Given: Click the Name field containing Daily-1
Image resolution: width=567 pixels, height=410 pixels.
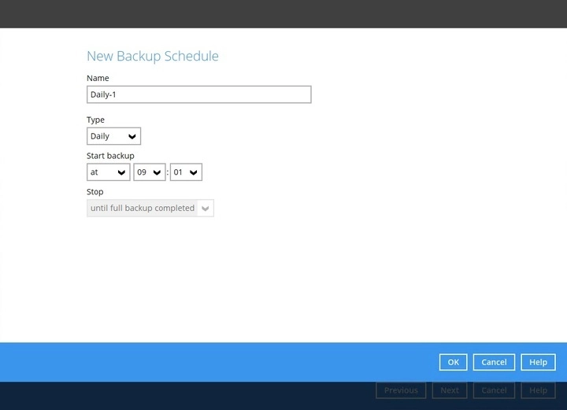Looking at the screenshot, I should (x=199, y=94).
